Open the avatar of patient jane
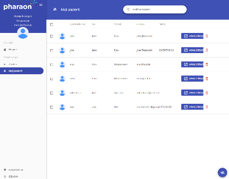Viewport: 229px width, 179px height. (62, 50)
